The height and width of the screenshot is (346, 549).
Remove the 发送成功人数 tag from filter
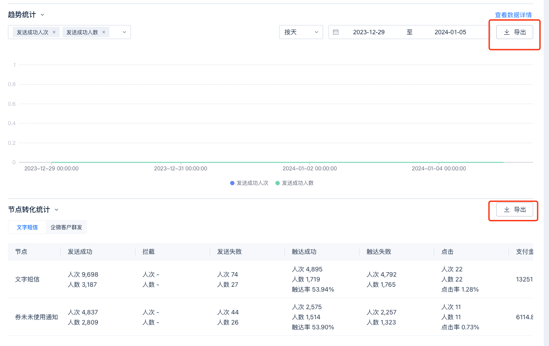click(104, 32)
